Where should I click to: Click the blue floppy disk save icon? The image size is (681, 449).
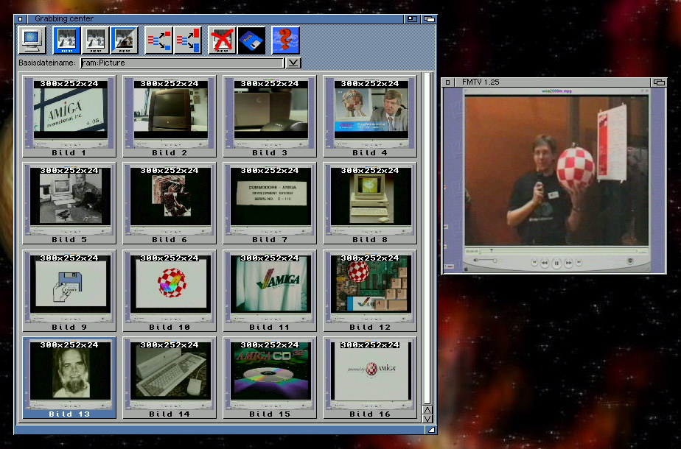click(x=251, y=40)
